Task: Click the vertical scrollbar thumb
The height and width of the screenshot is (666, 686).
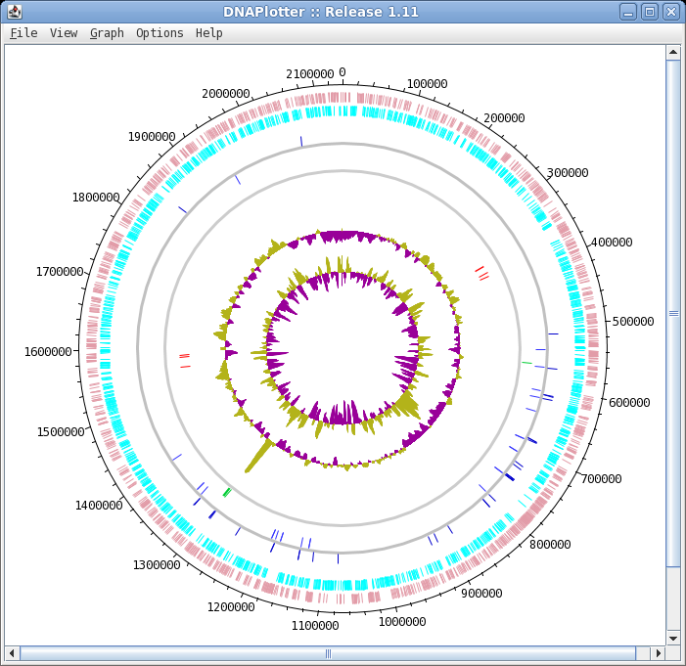Action: pyautogui.click(x=673, y=313)
